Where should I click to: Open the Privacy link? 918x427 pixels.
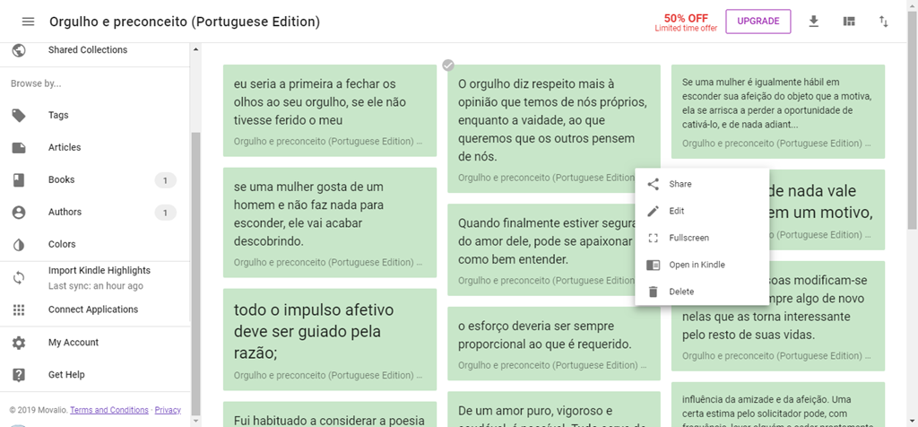168,410
